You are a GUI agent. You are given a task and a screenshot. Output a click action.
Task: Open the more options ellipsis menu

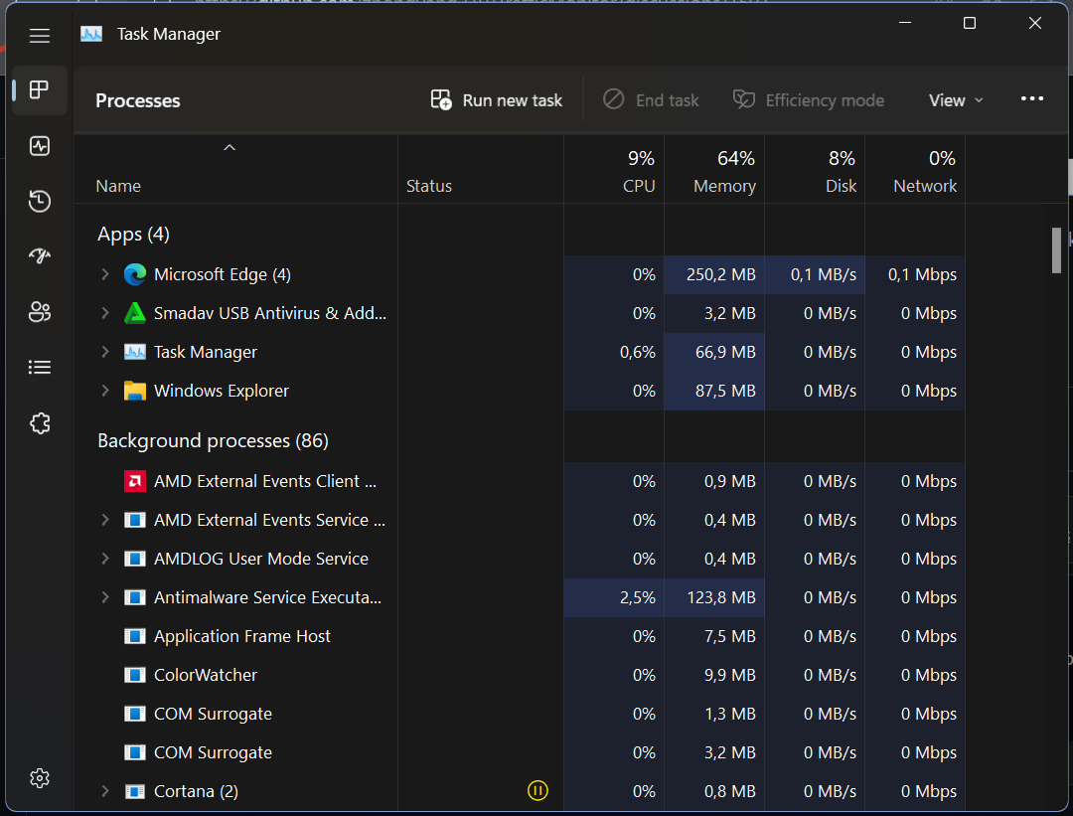1032,98
